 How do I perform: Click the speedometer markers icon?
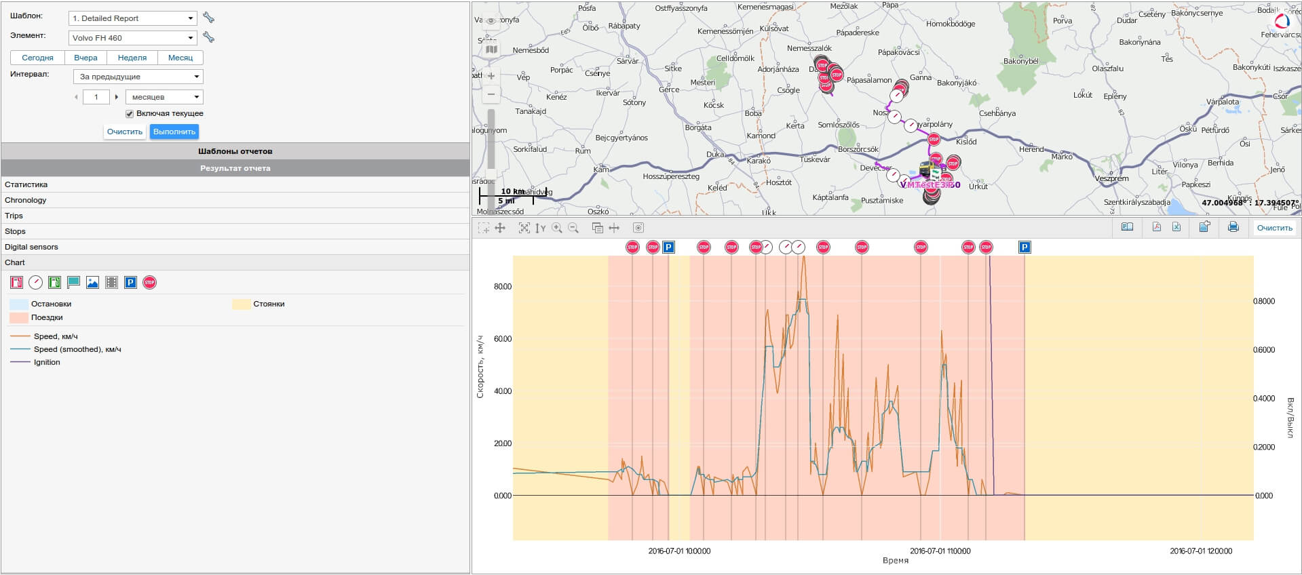pos(35,283)
